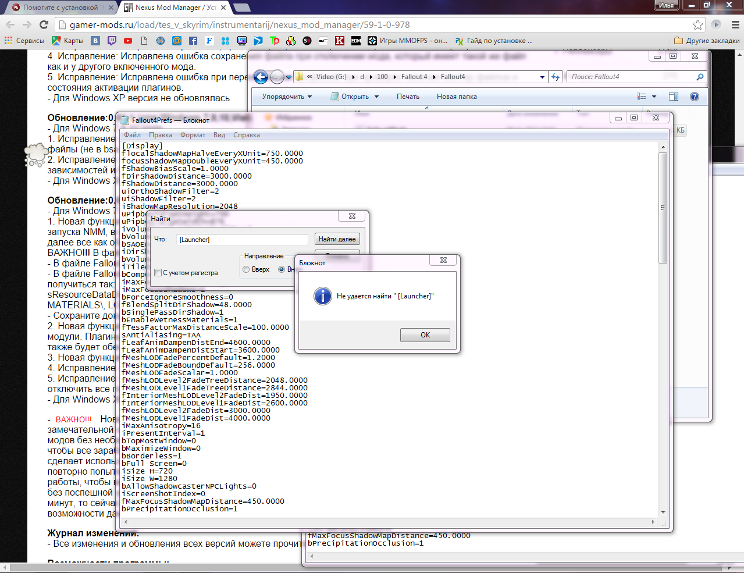
Task: Expand the 'Упорядочить' dropdown in Explorer
Action: (x=287, y=97)
